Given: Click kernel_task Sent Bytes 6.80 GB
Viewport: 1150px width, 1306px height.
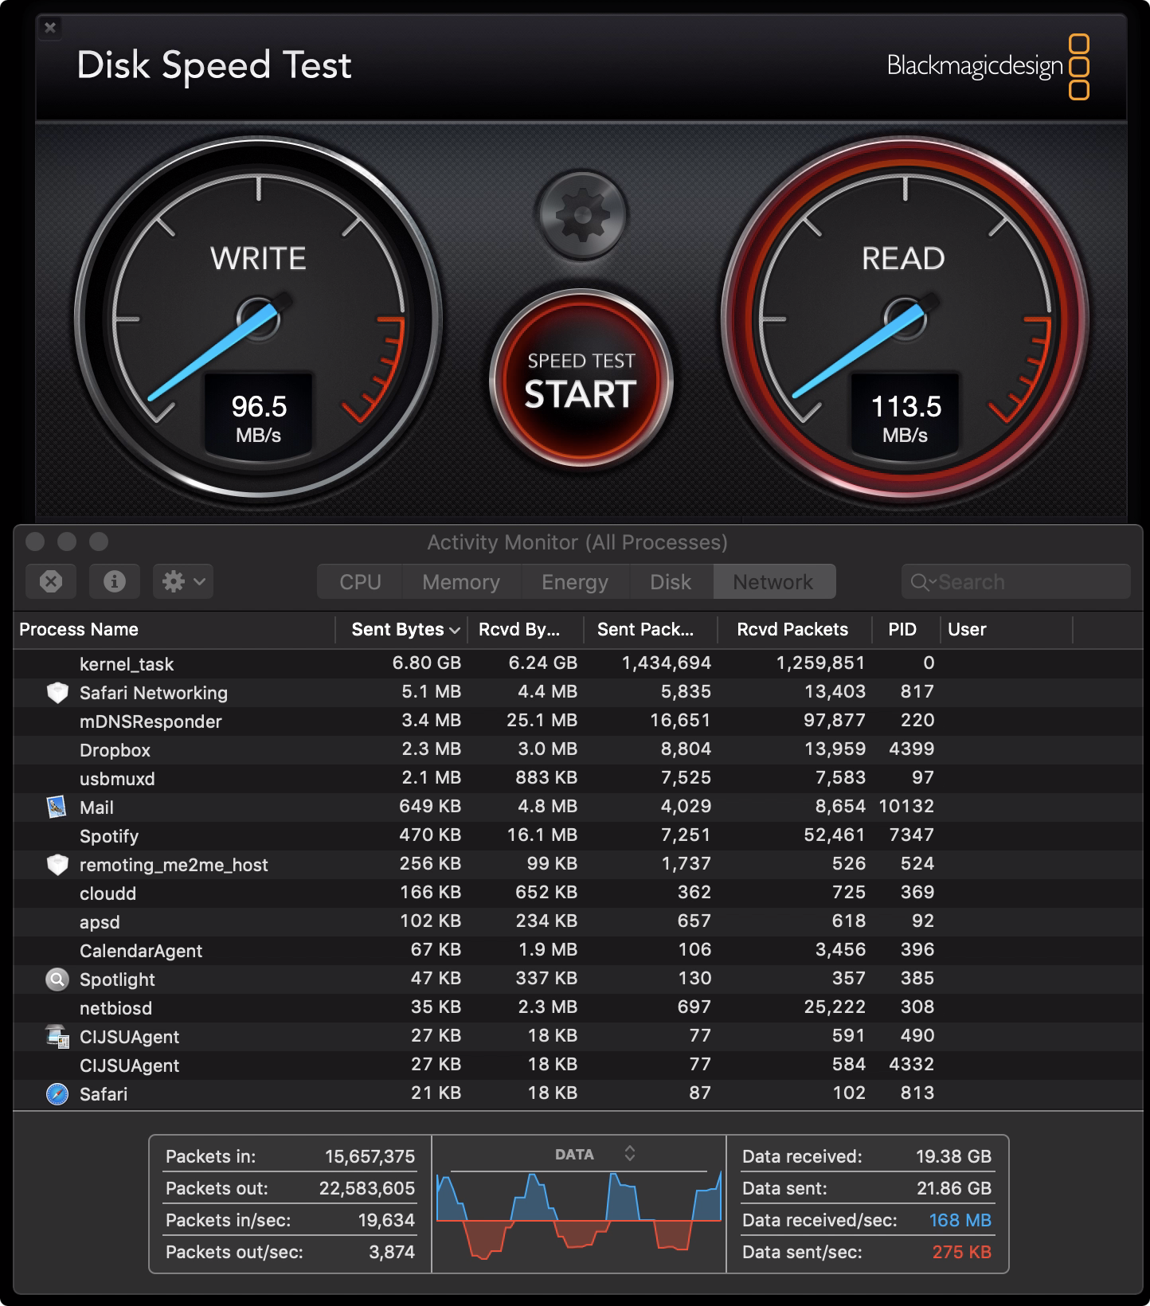Looking at the screenshot, I should click(x=426, y=663).
